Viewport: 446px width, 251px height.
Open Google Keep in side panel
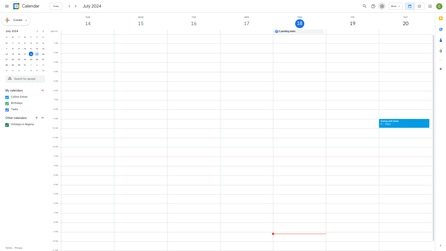(x=440, y=18)
